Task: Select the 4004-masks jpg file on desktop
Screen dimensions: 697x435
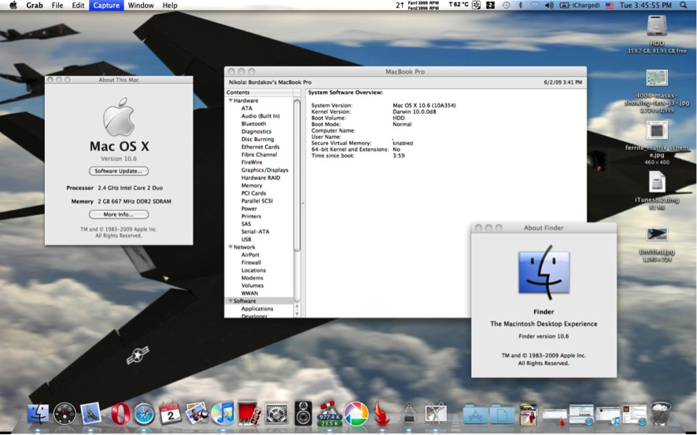Action: coord(657,78)
